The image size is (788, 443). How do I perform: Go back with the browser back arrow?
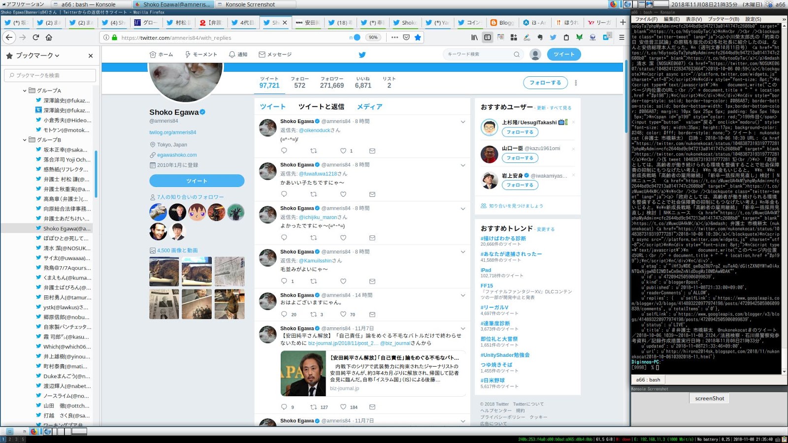[x=9, y=37]
